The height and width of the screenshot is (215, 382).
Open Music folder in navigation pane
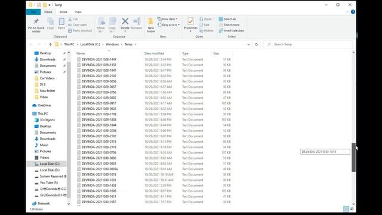tap(41, 145)
